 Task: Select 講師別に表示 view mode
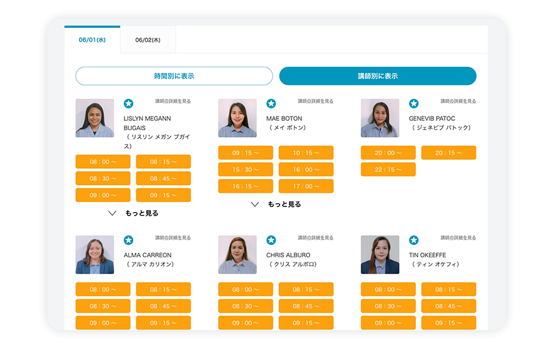tap(377, 76)
